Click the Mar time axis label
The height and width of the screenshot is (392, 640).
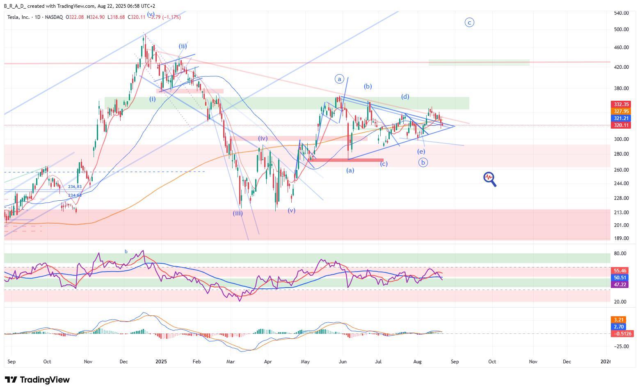pyautogui.click(x=231, y=362)
